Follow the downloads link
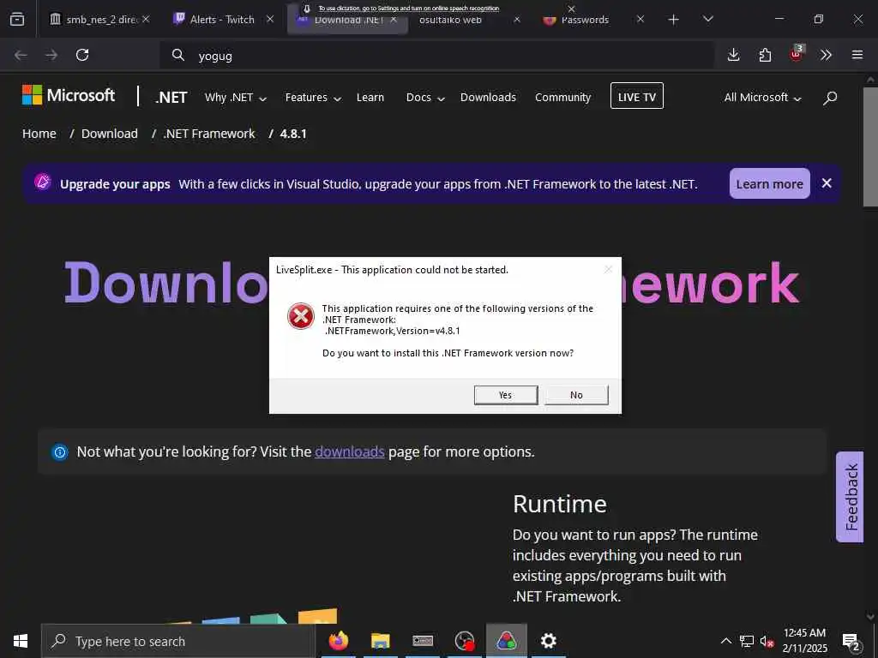This screenshot has width=878, height=658. (x=350, y=452)
